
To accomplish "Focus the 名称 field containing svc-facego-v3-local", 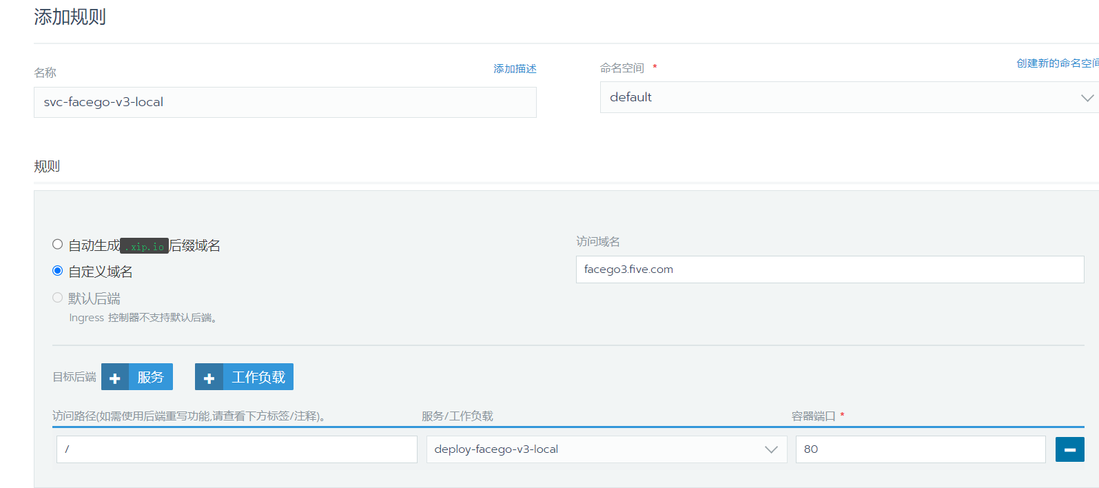I will tap(285, 102).
